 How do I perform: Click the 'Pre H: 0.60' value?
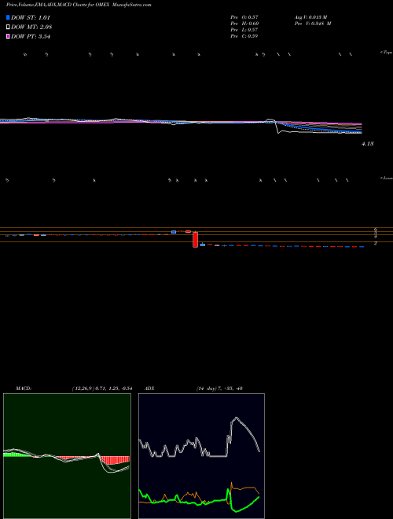click(x=244, y=24)
